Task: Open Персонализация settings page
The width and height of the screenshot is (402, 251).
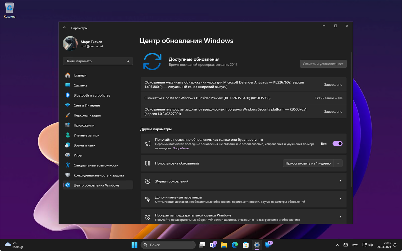Action: (98, 115)
